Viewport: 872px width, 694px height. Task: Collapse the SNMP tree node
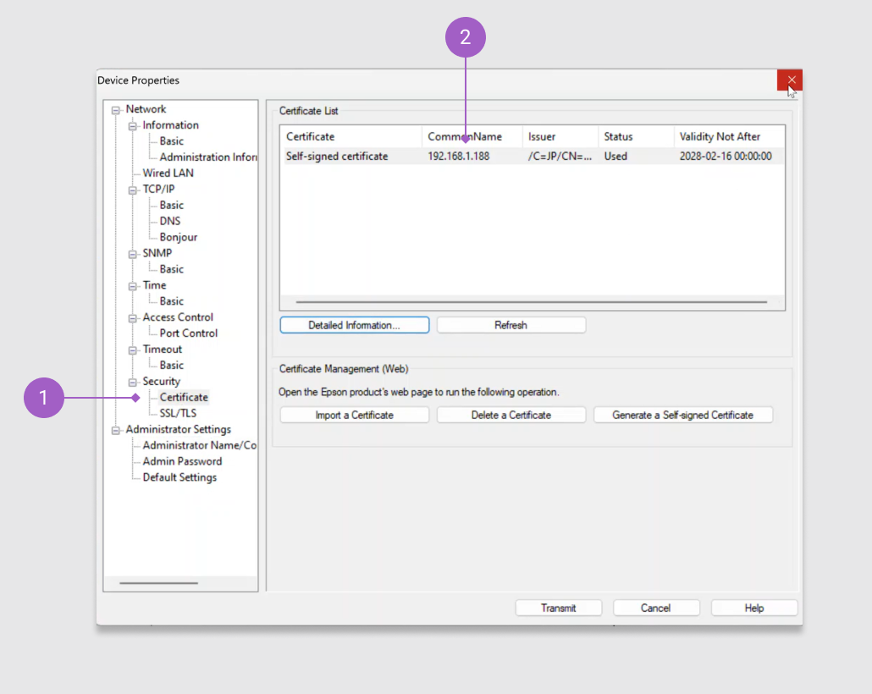tap(132, 254)
